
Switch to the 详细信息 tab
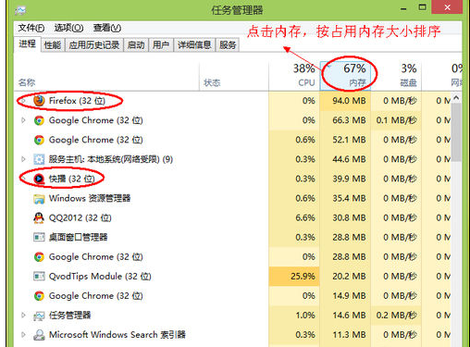click(x=194, y=45)
